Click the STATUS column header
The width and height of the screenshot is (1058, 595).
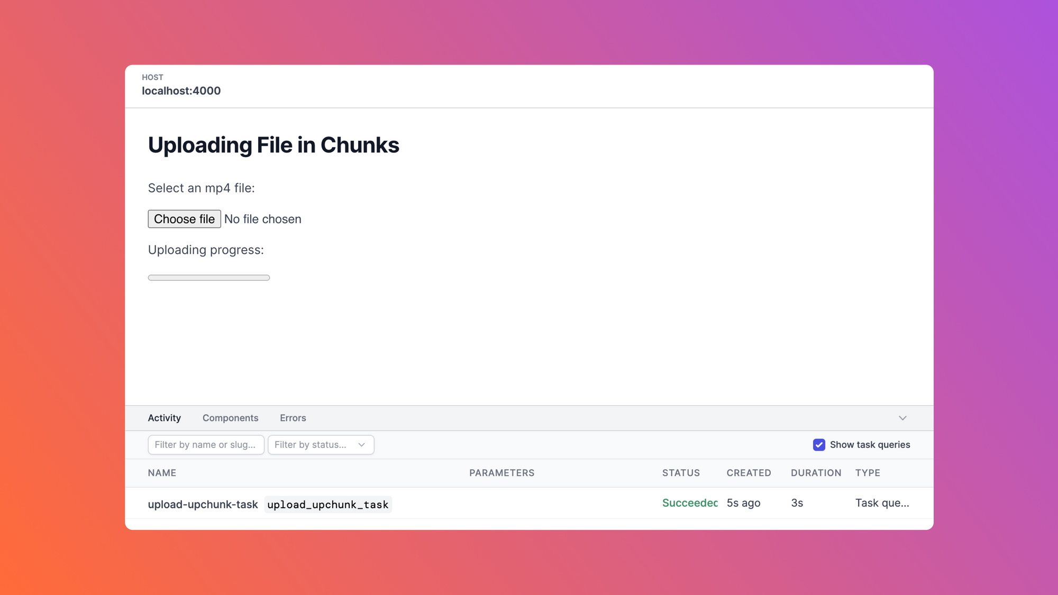click(x=681, y=473)
